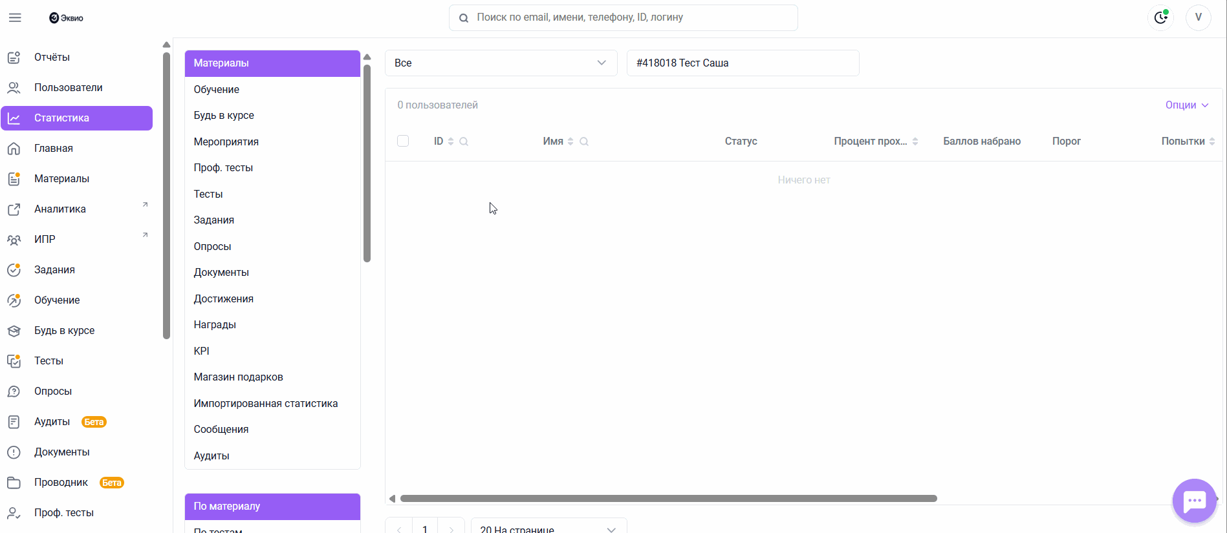Select Награды in the materials list
1227x533 pixels.
coord(272,325)
